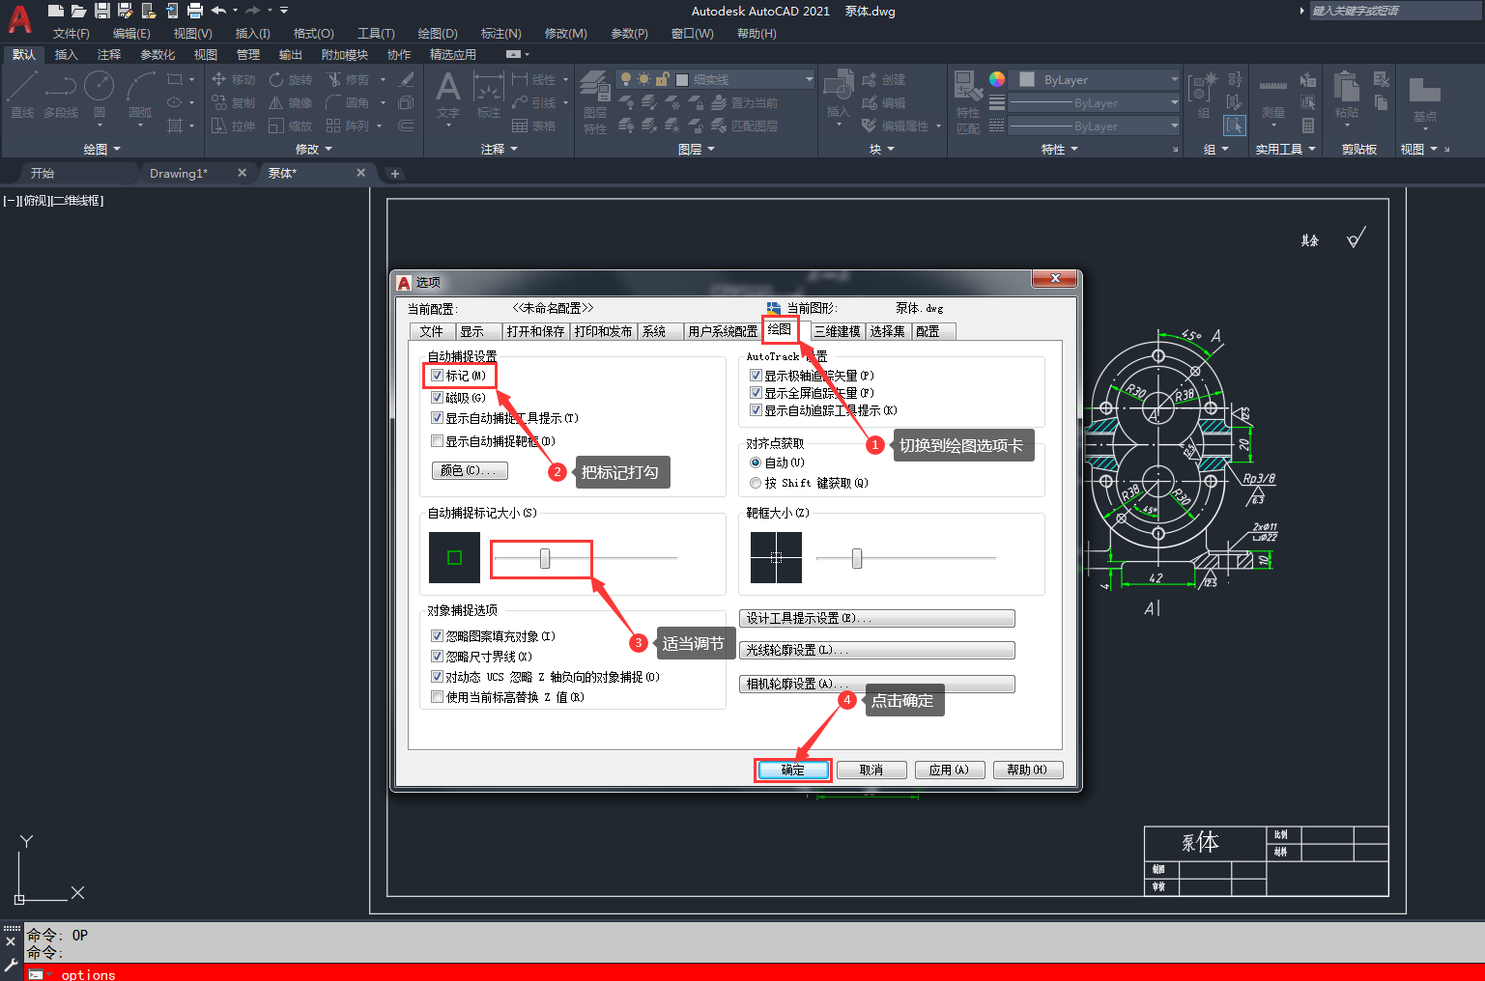Screen dimensions: 1485x981
Task: Switch to the 选择集 options tab
Action: click(888, 331)
